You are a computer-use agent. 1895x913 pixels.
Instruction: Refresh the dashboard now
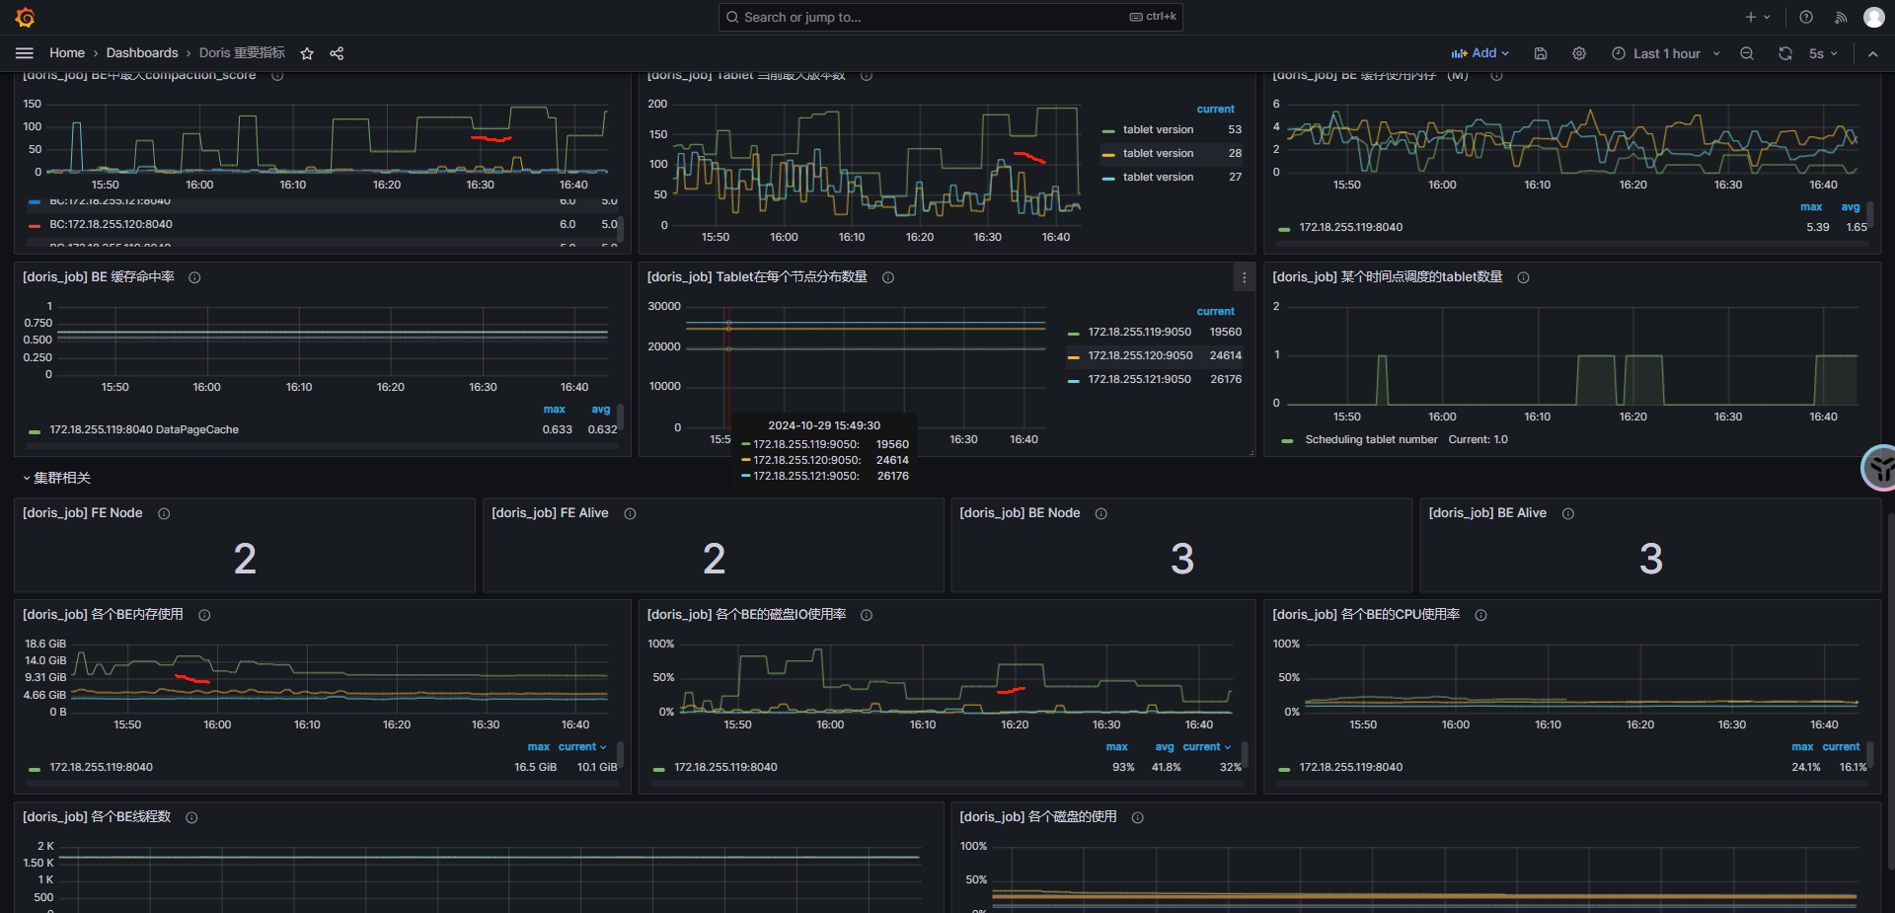pyautogui.click(x=1785, y=53)
